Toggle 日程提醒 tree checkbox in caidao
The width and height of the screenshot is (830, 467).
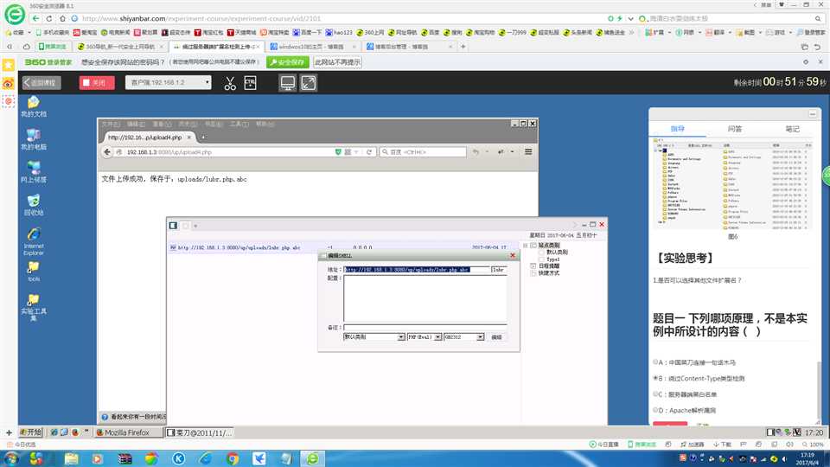coord(533,265)
